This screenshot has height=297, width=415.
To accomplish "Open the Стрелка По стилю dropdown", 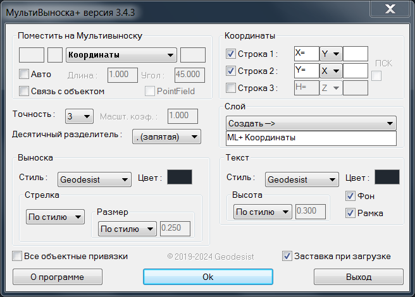I will tap(56, 217).
